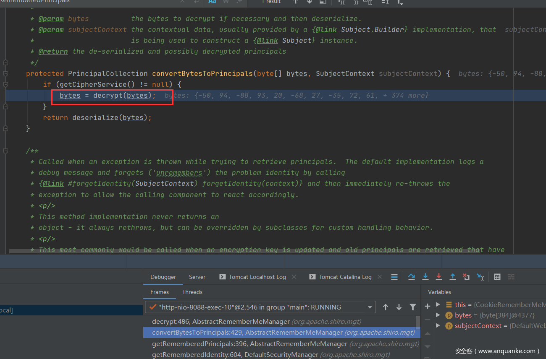Click the red Force Step Into icon
Image resolution: width=546 pixels, height=359 pixels.
pos(439,277)
